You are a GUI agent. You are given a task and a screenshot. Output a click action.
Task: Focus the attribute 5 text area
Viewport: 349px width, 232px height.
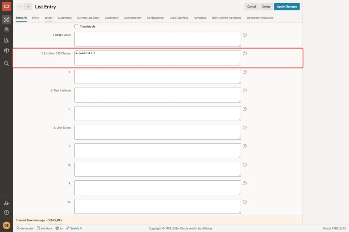pos(157,113)
